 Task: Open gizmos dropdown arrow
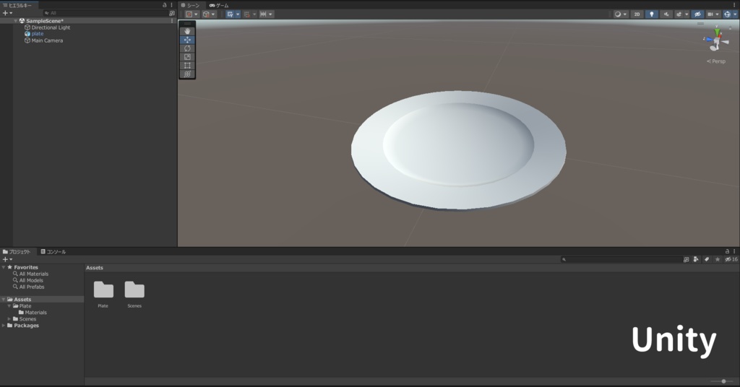(735, 14)
